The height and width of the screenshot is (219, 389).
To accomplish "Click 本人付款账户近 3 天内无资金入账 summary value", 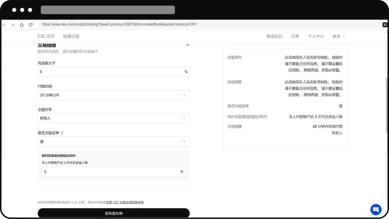I will (316, 117).
